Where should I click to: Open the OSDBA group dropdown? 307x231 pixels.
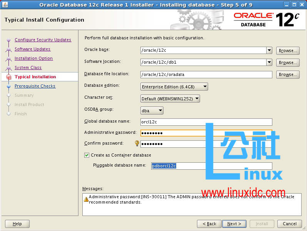[x=152, y=111]
